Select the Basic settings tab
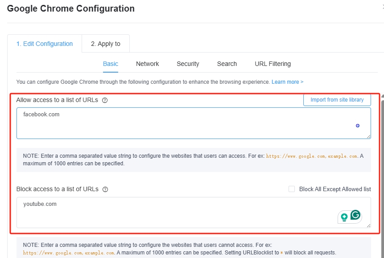384x258 pixels. (111, 64)
